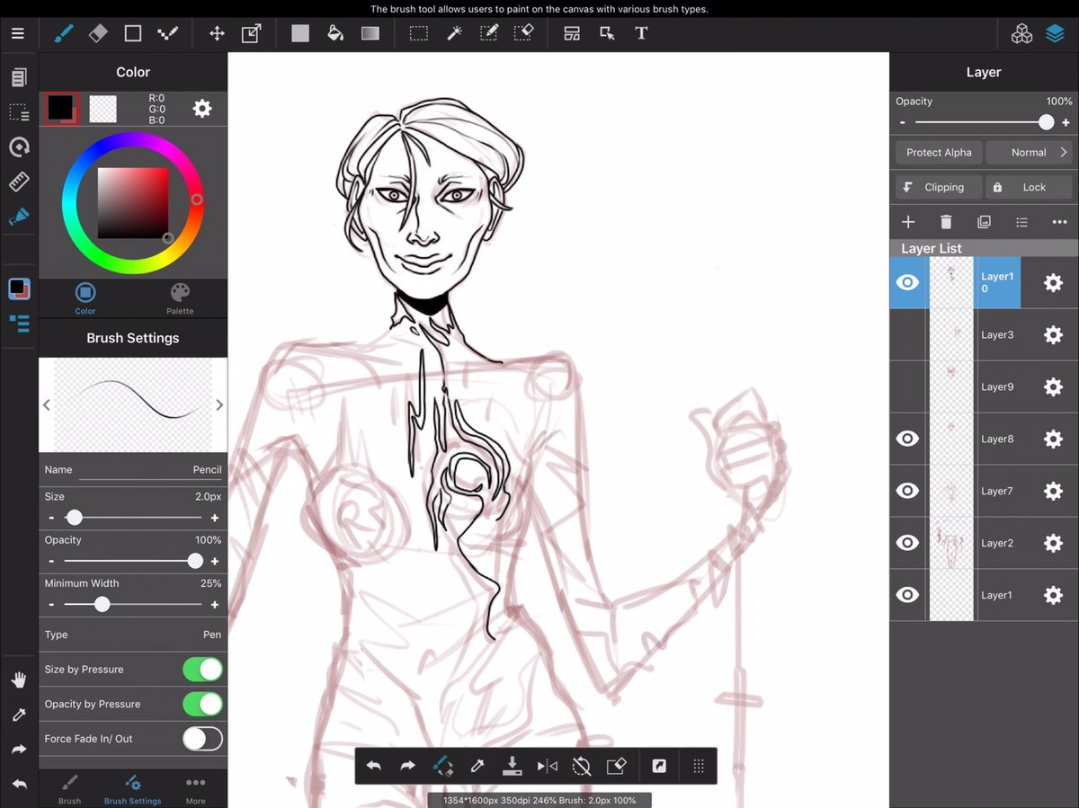Hide Layer1 using its eye icon
The height and width of the screenshot is (808, 1079).
908,595
